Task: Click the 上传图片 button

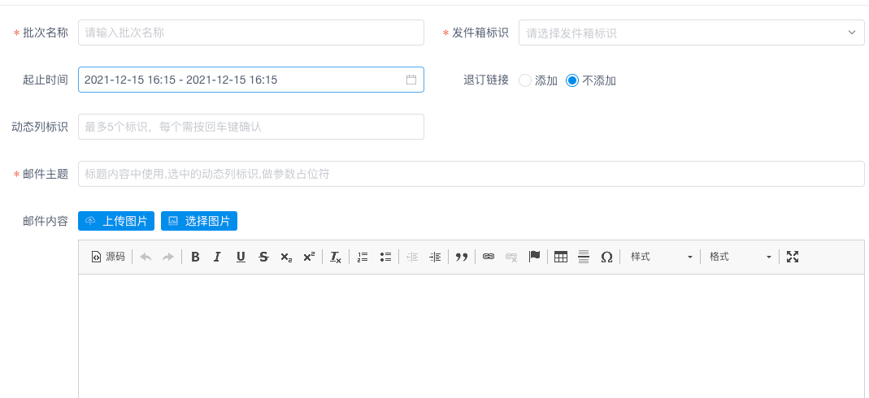Action: coord(116,221)
